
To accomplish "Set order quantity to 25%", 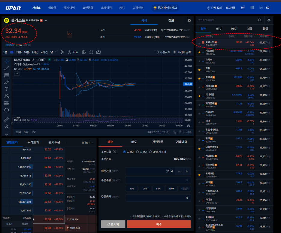I will tap(145, 189).
